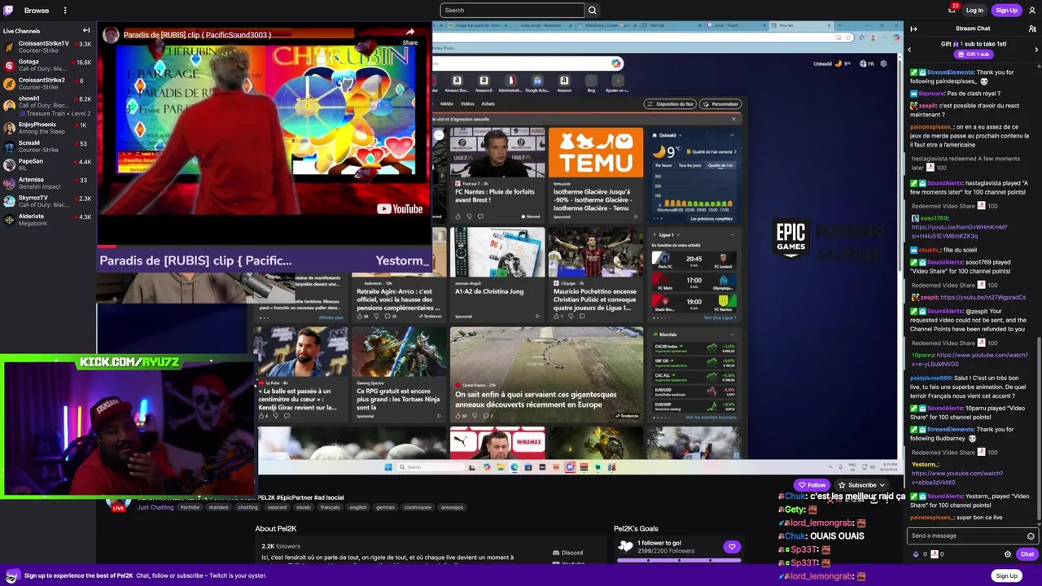The image size is (1042, 586).
Task: Open CroissantStrike2 channel in sidebar
Action: tap(47, 83)
